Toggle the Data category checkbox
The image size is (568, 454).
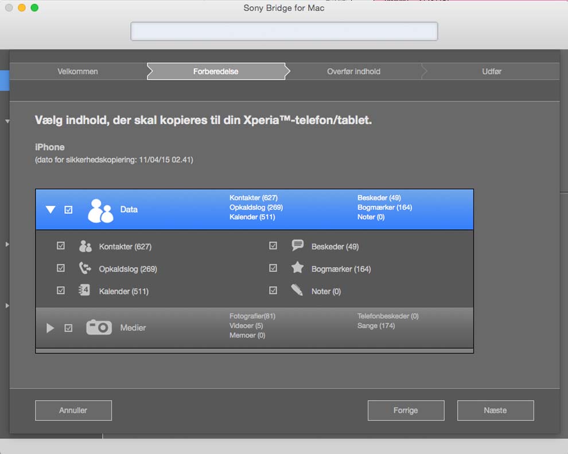click(68, 210)
